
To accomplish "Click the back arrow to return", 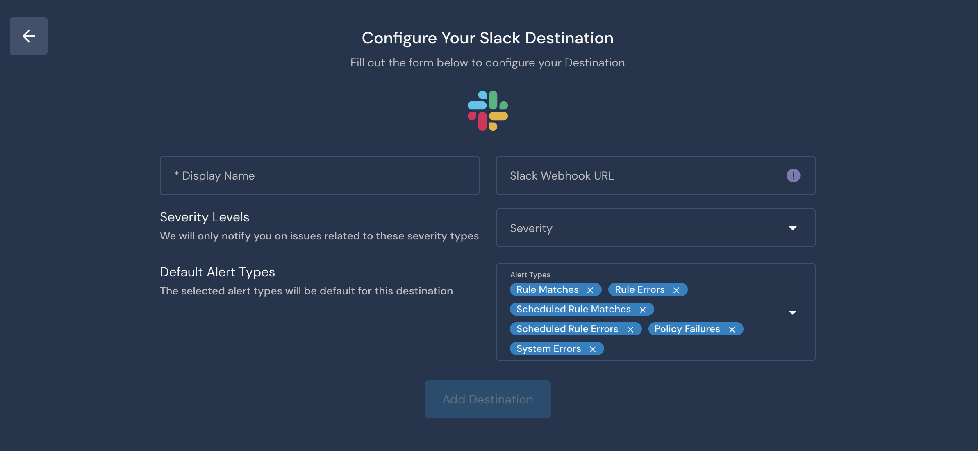I will pos(28,36).
